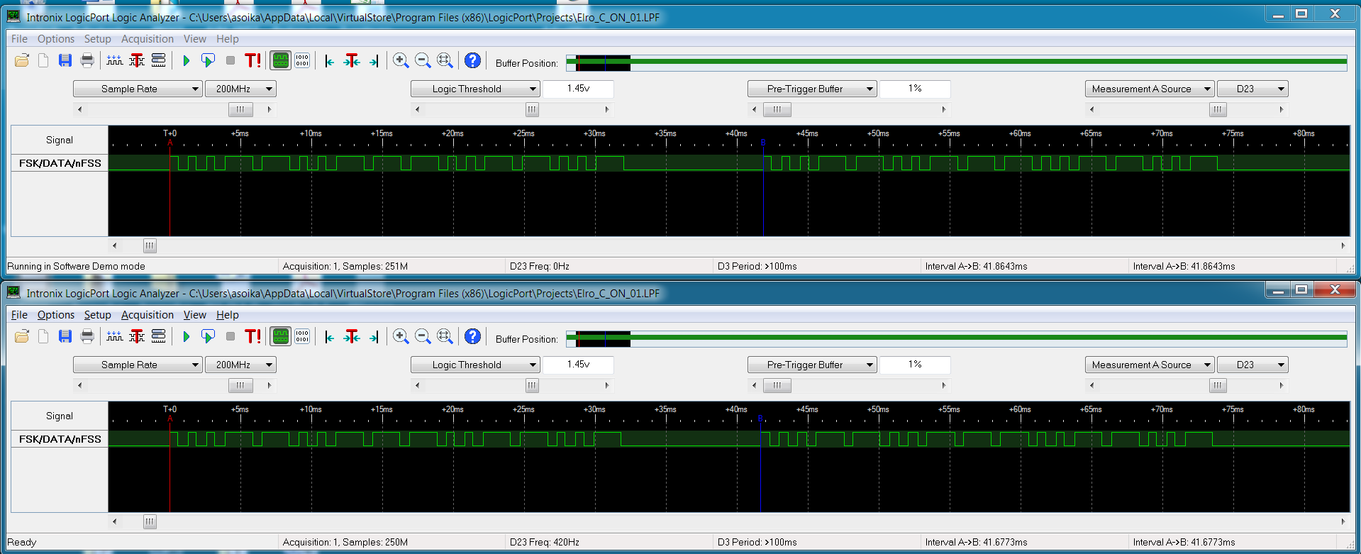Zoom to full buffer in Ready-status window
This screenshot has width=1361, height=554.
tap(445, 336)
